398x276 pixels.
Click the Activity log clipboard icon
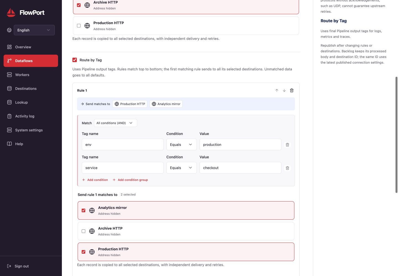point(9,116)
